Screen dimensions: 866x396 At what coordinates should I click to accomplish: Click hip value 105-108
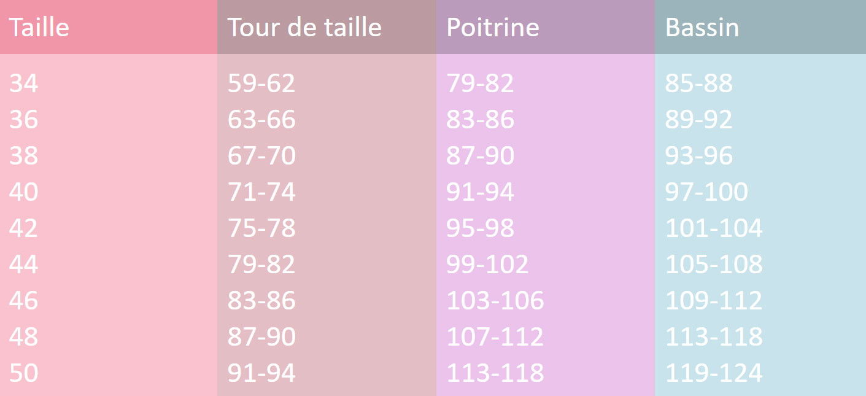click(714, 265)
